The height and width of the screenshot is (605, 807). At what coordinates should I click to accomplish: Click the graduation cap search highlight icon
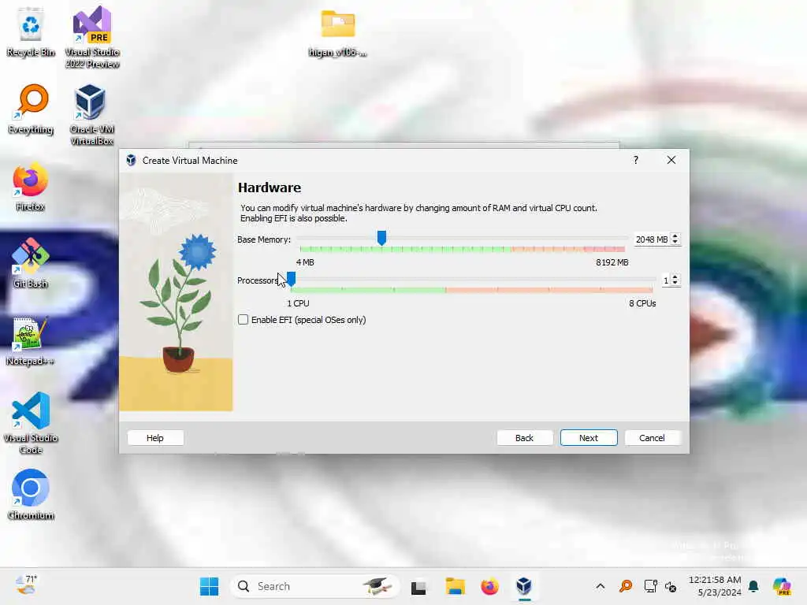point(377,586)
